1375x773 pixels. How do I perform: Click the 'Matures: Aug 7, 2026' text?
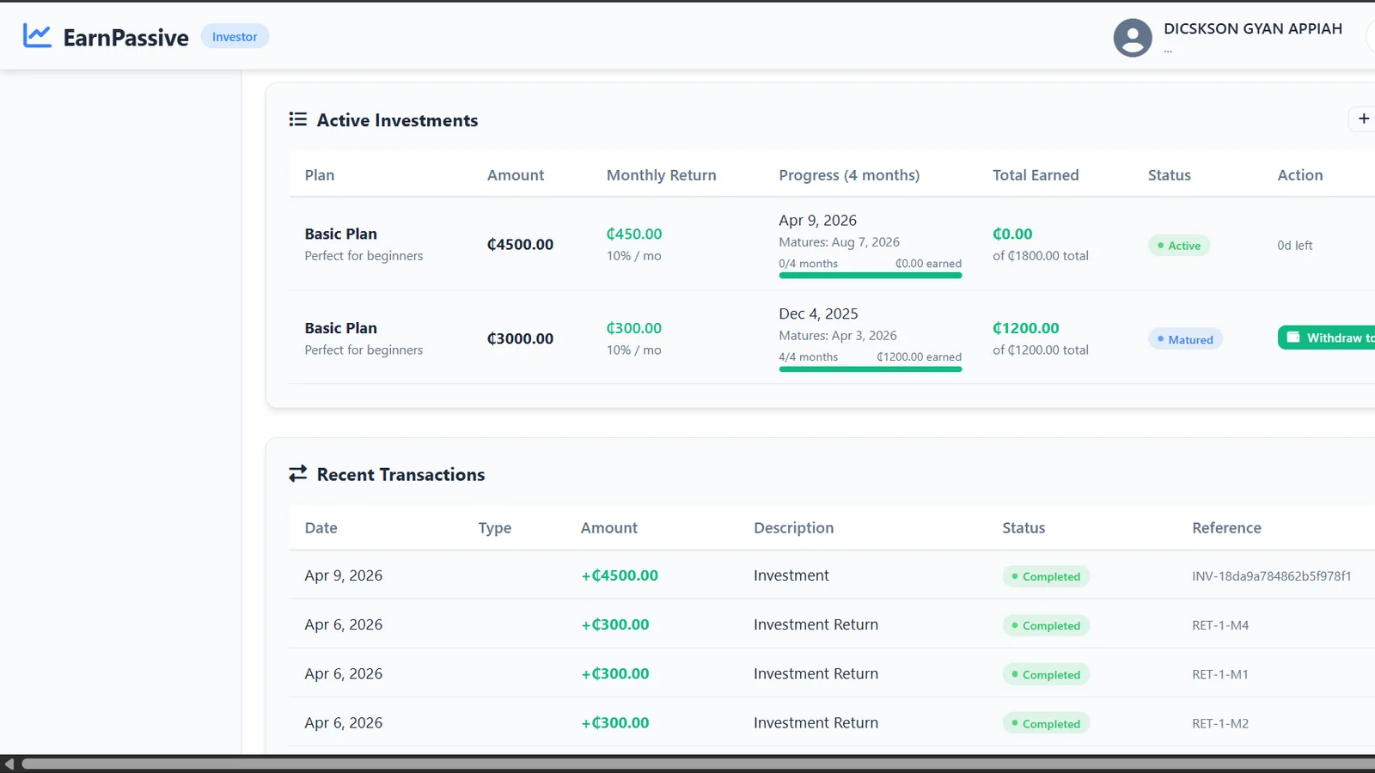point(840,242)
